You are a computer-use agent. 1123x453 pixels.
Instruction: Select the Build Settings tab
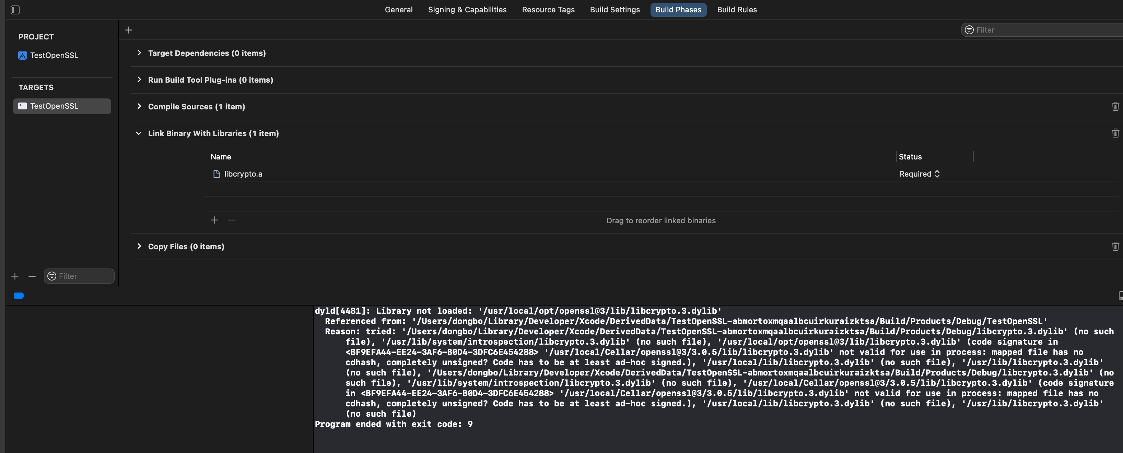615,9
